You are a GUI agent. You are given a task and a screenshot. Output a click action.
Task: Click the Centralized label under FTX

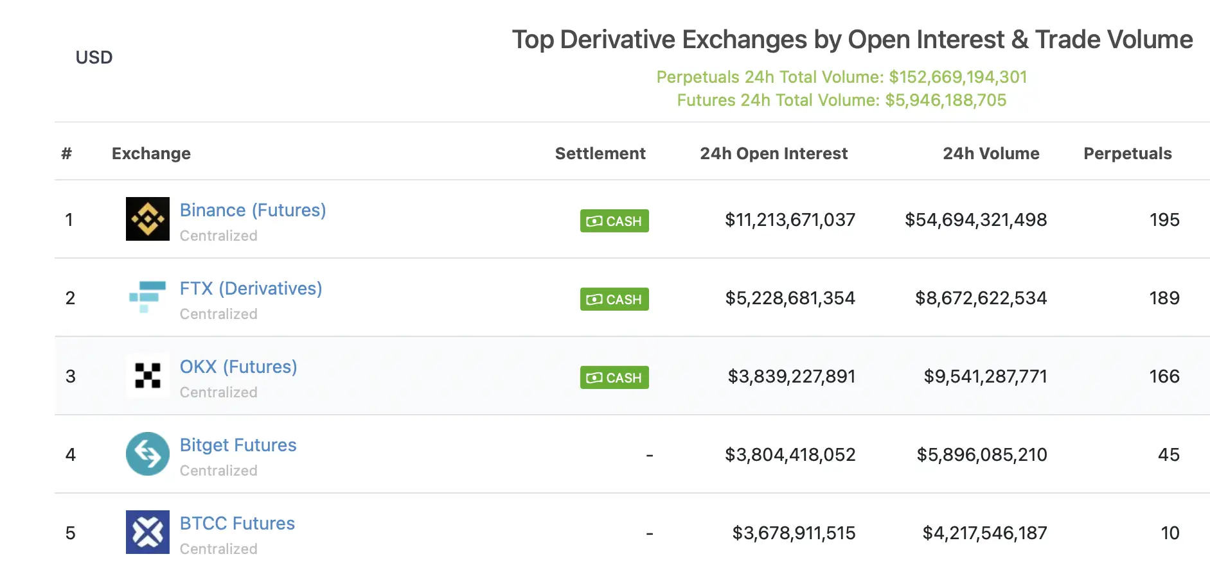(218, 314)
